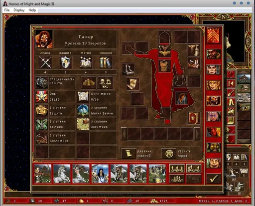Confirm with the gold checkmark button

pos(214,179)
